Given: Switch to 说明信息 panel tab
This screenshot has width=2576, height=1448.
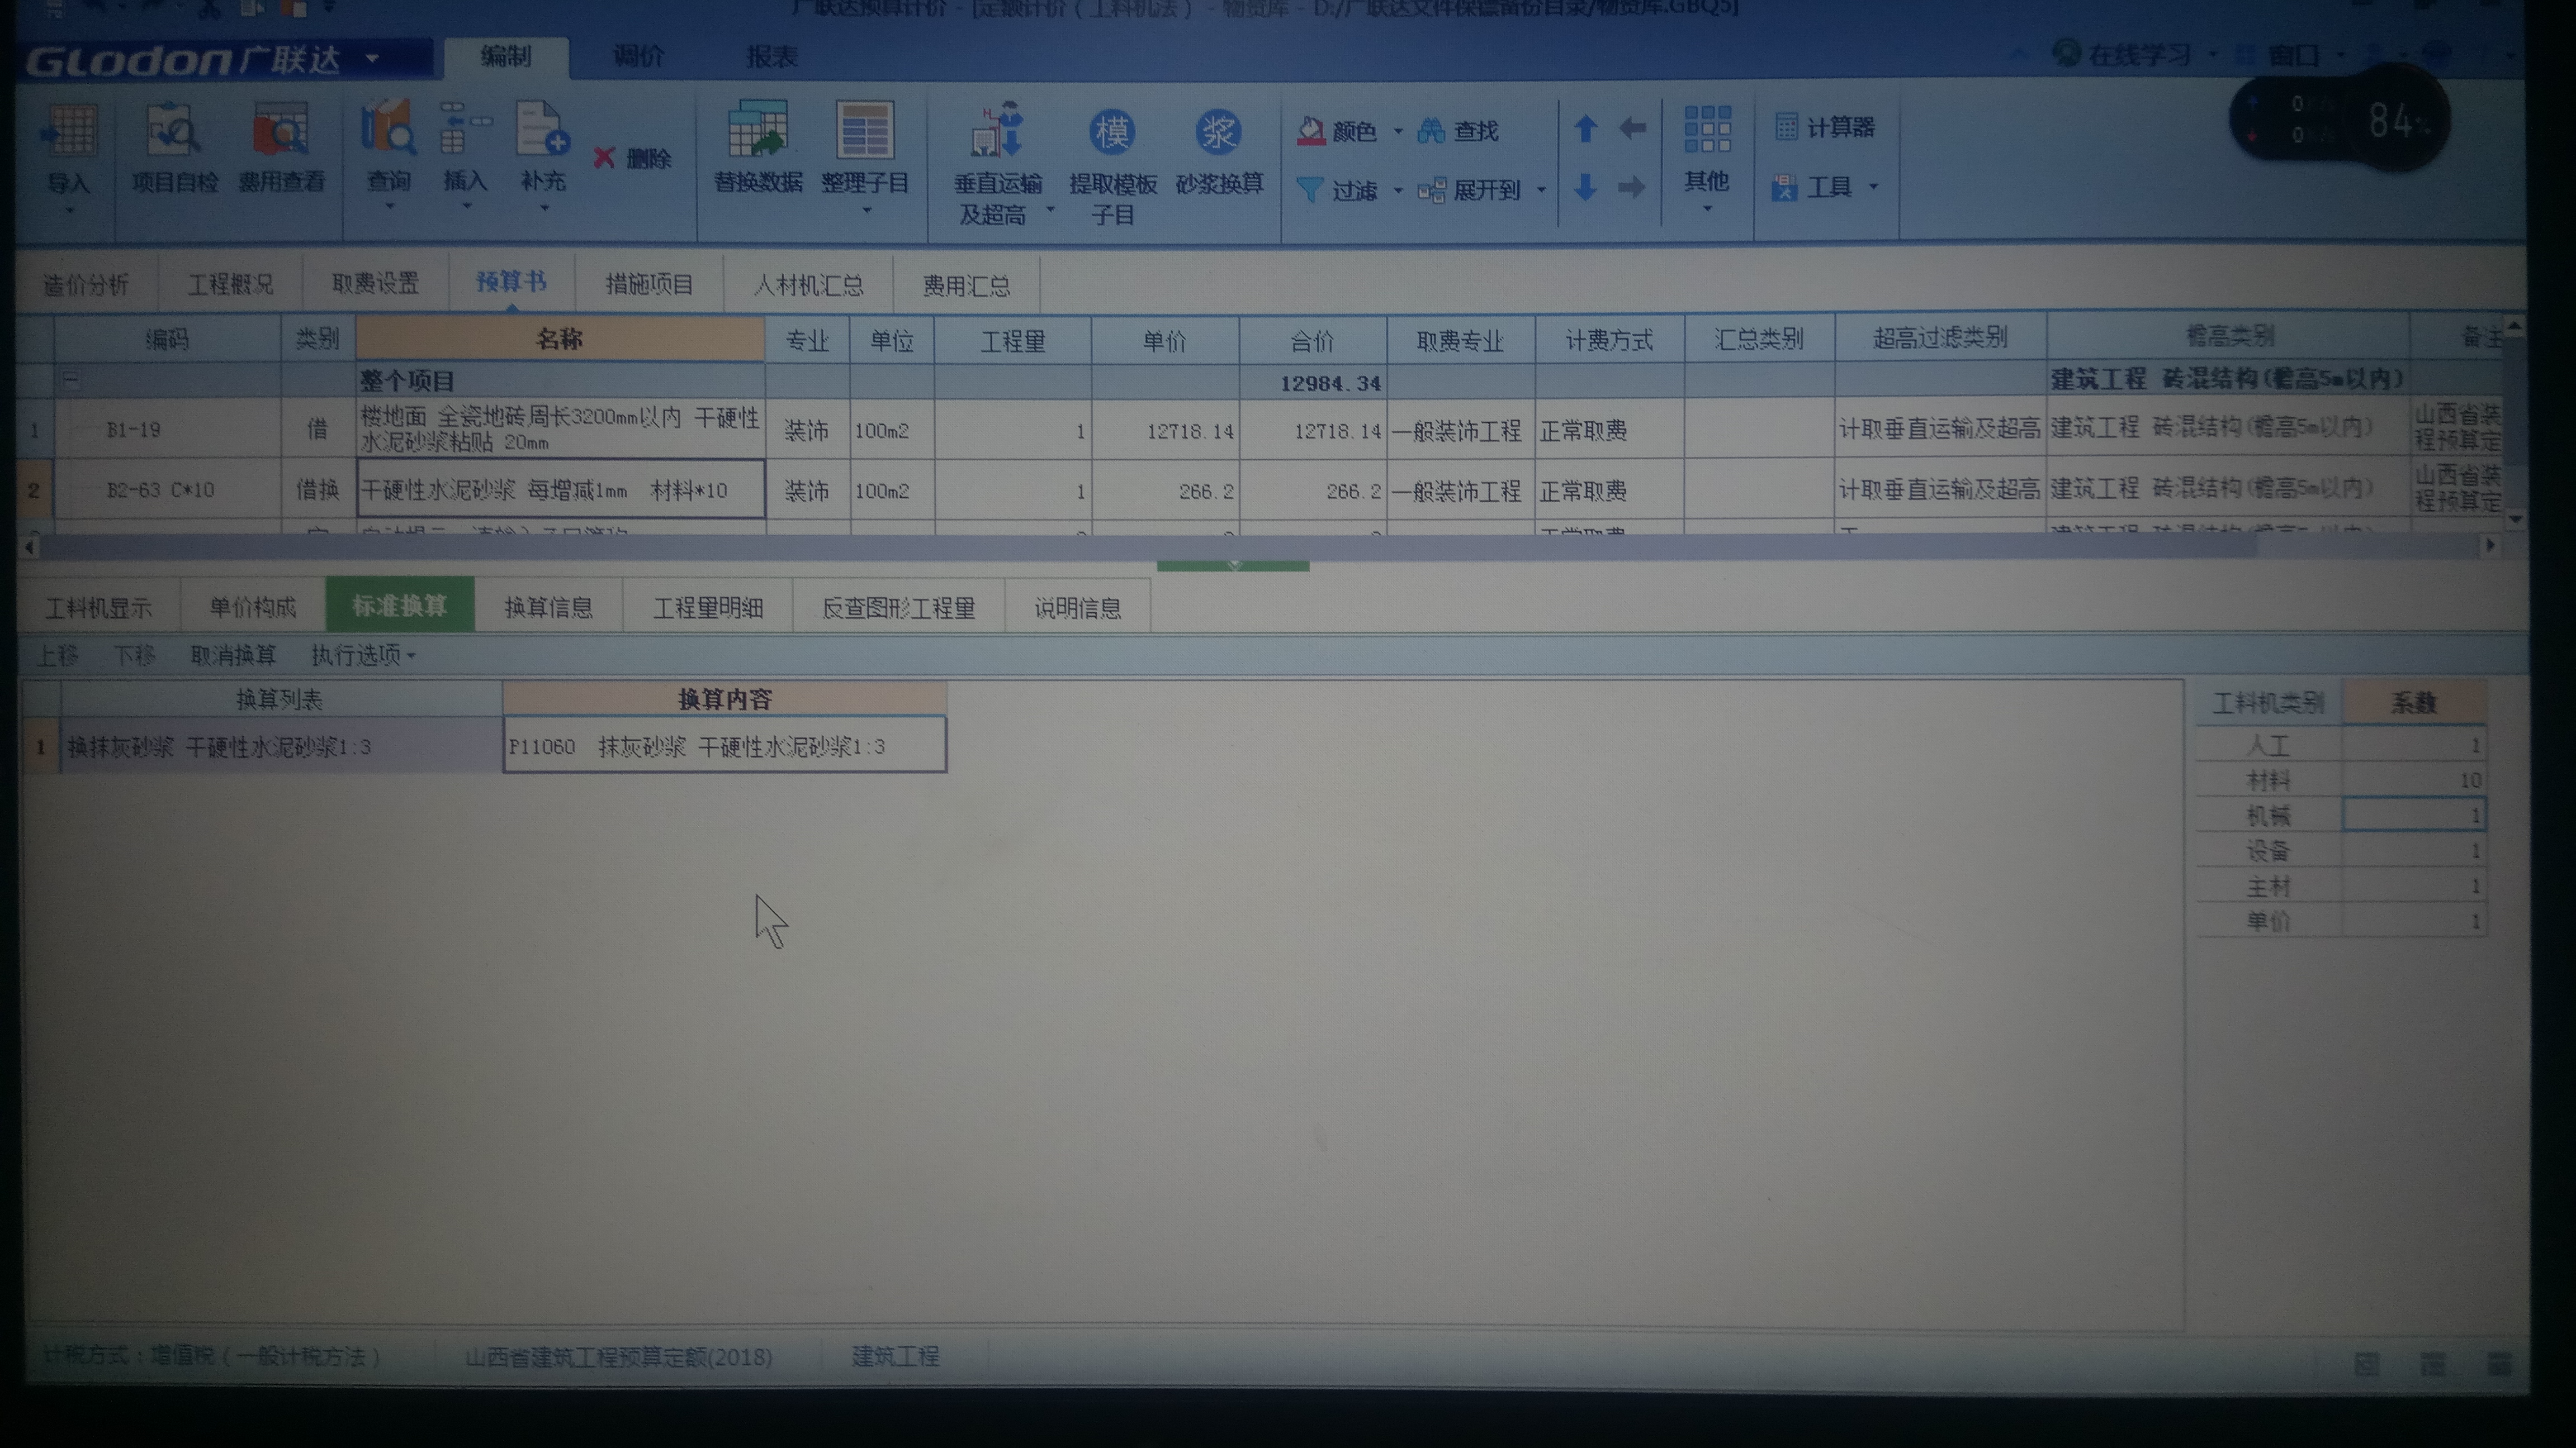Looking at the screenshot, I should tap(1077, 608).
